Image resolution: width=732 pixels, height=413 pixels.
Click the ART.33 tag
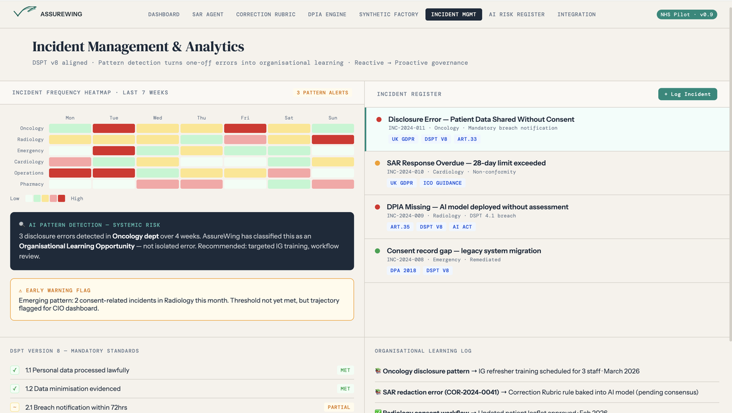click(x=467, y=139)
